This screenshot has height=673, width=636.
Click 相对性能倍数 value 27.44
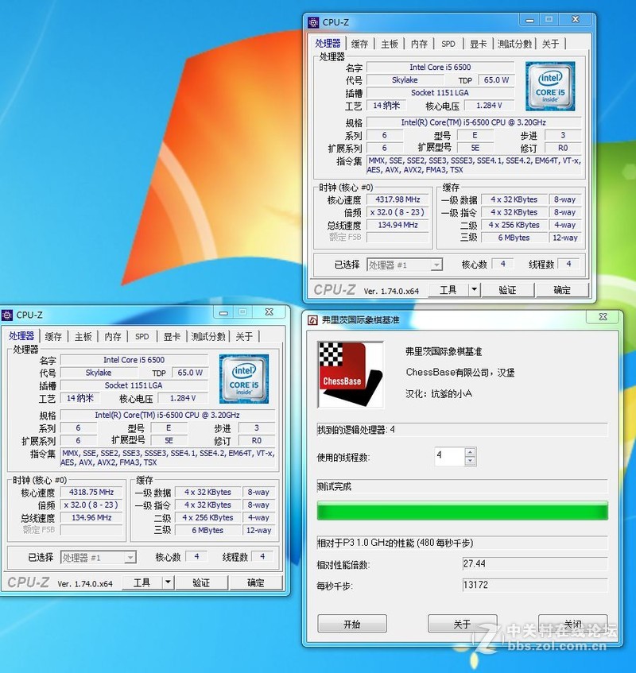(x=535, y=564)
